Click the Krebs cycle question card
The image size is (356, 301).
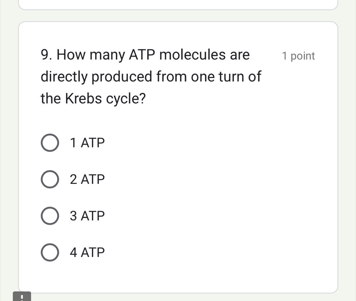pos(178,157)
